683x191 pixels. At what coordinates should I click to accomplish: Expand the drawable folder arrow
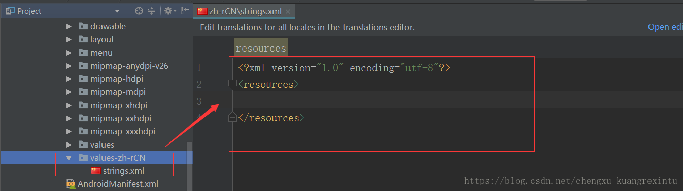tap(69, 26)
